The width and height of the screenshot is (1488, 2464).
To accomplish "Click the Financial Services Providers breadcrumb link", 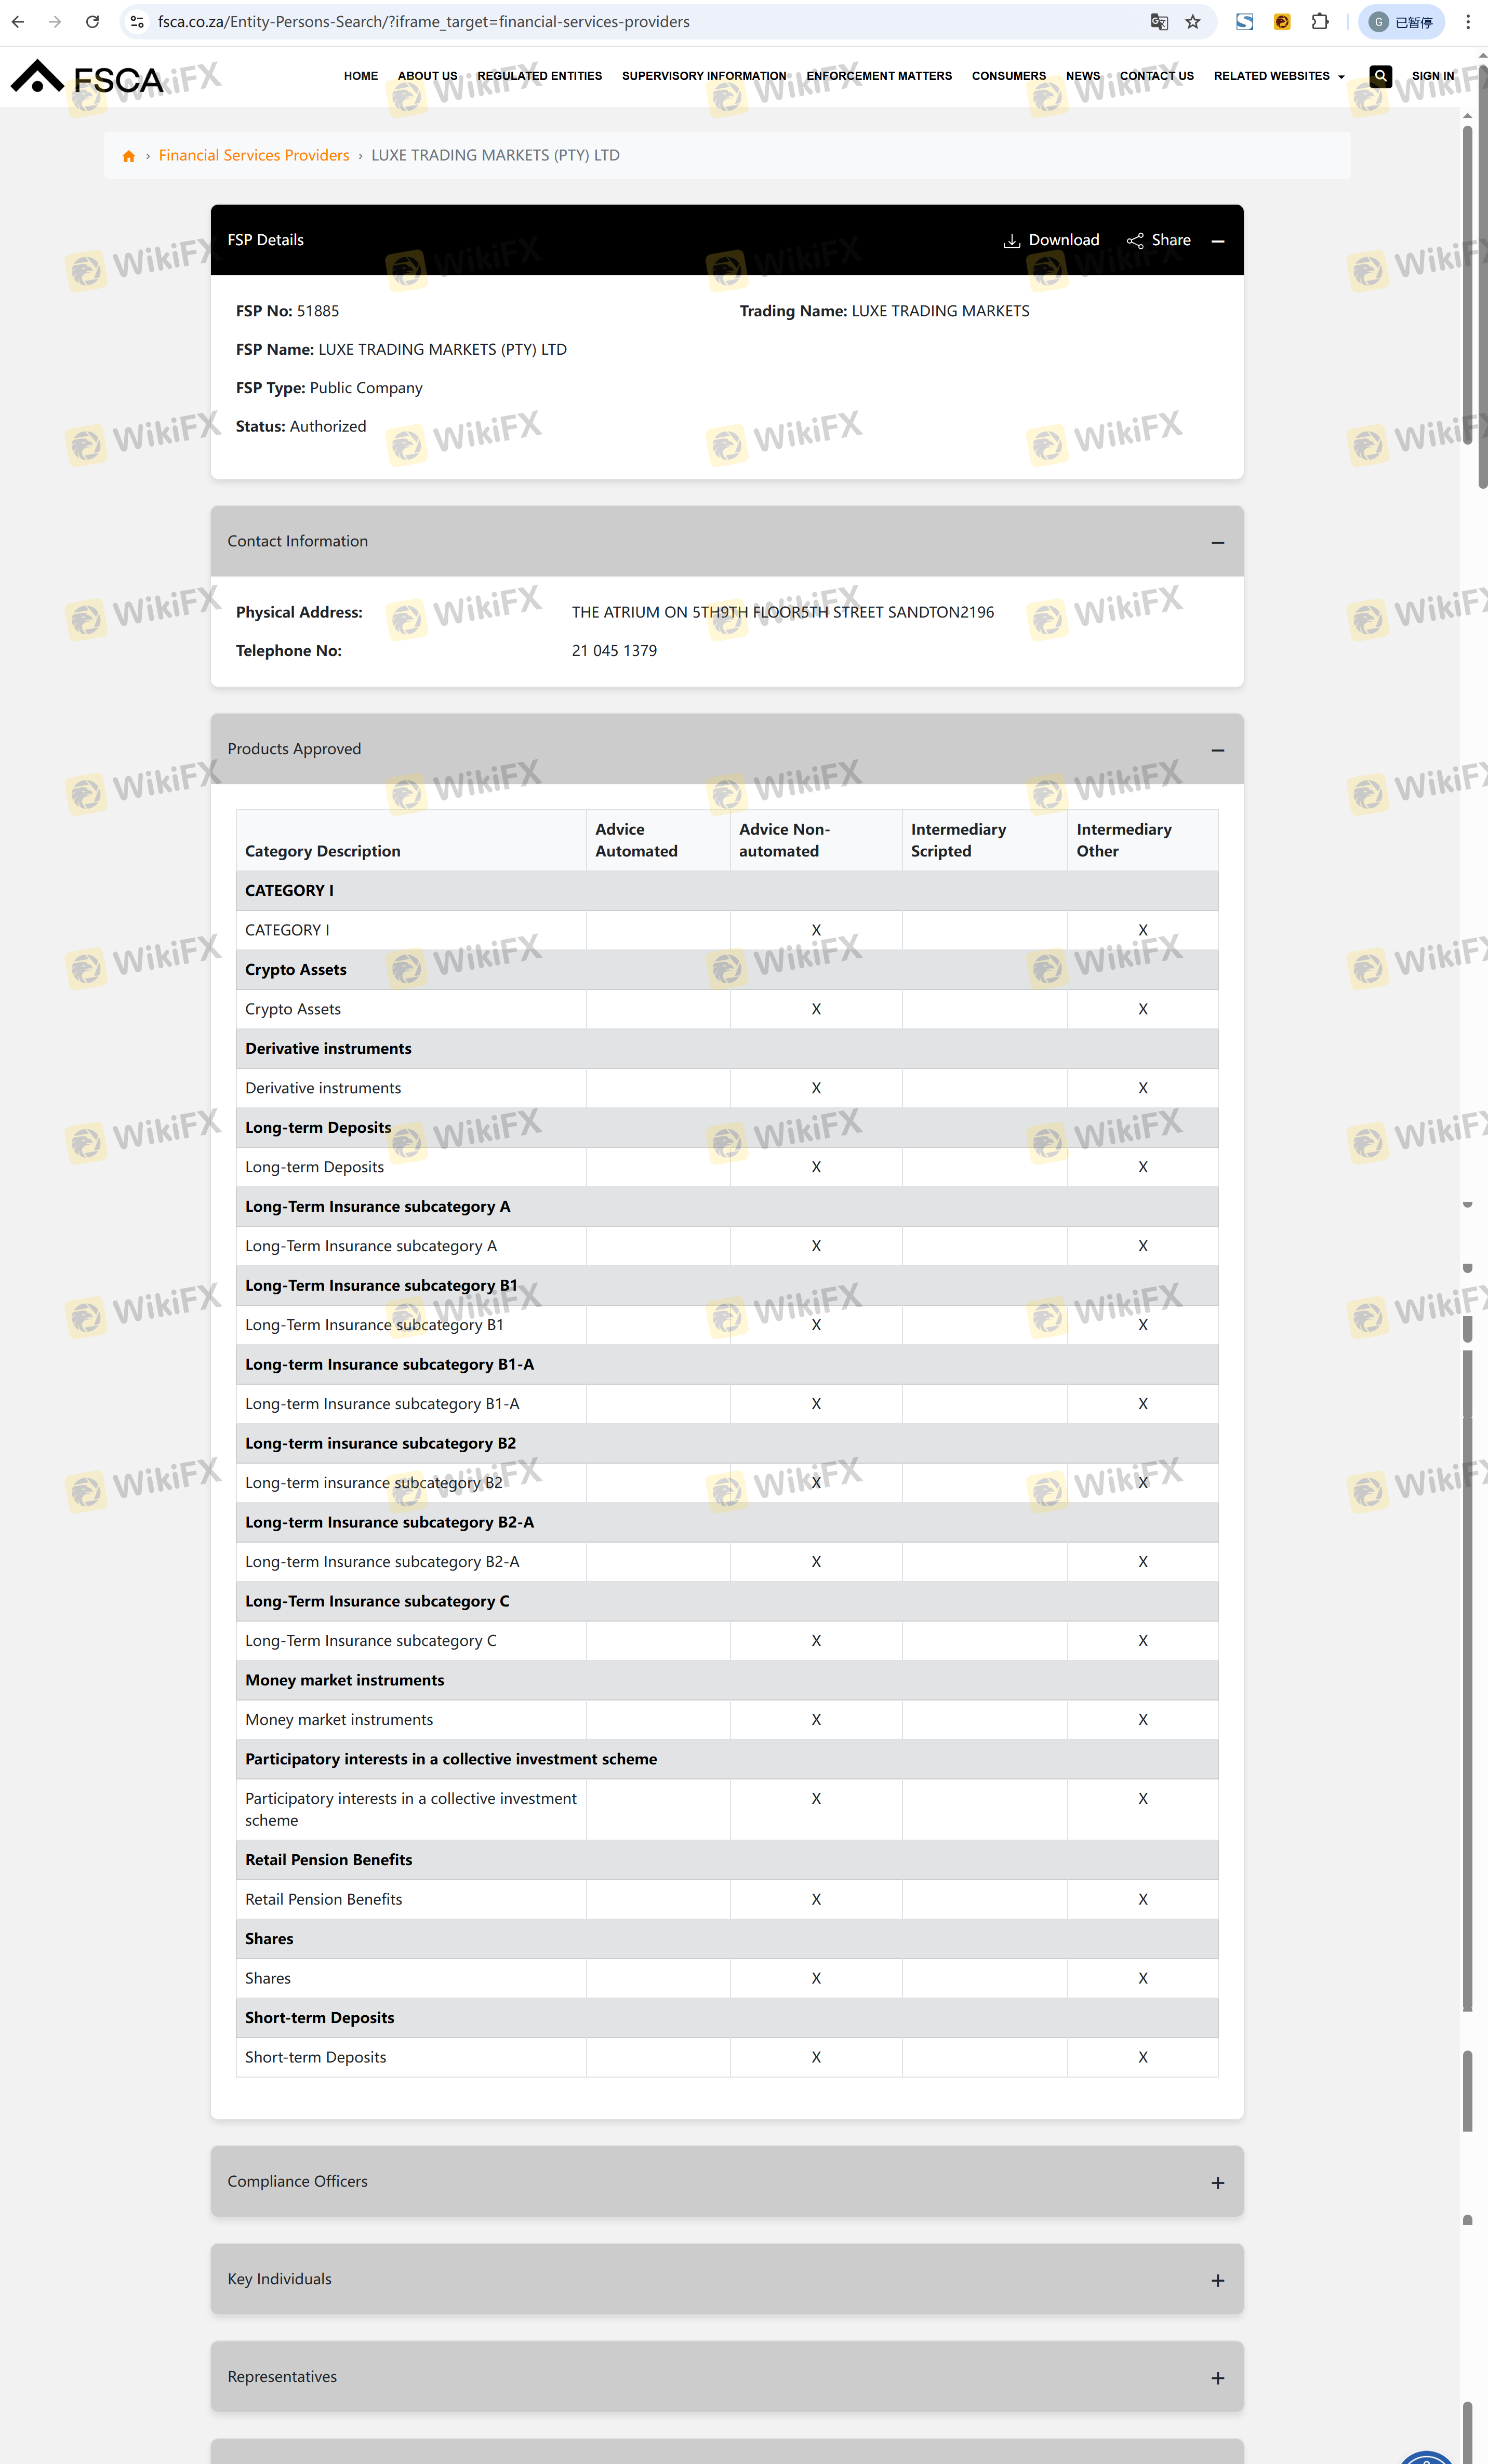I will click(x=254, y=156).
